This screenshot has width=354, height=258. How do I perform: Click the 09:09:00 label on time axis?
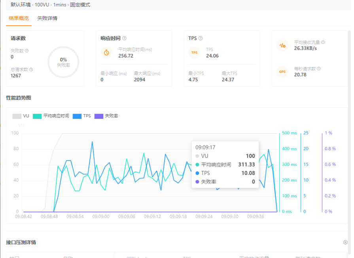point(100,217)
